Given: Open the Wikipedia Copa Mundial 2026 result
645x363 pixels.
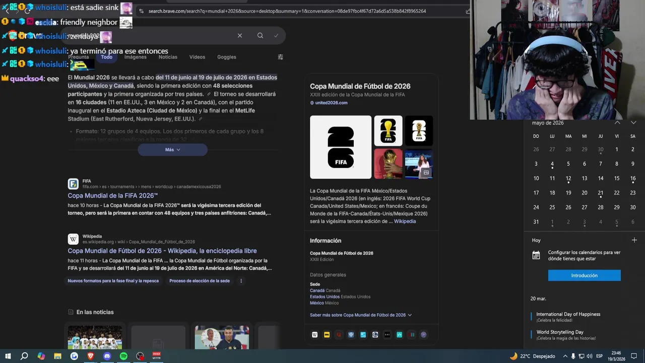Looking at the screenshot, I should click(x=162, y=251).
